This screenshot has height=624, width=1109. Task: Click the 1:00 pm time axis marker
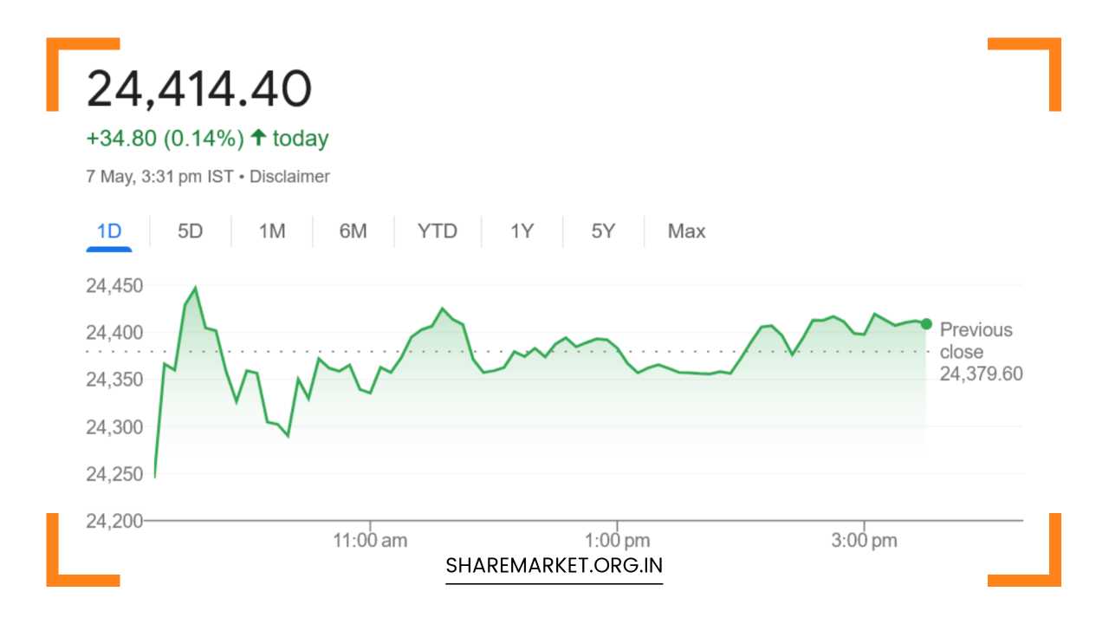616,541
